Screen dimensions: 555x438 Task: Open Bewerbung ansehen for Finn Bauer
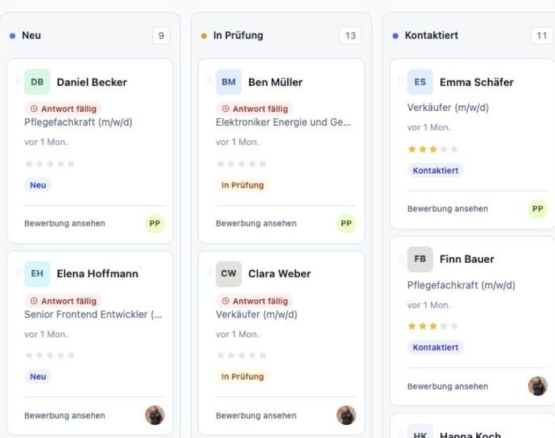coord(448,386)
